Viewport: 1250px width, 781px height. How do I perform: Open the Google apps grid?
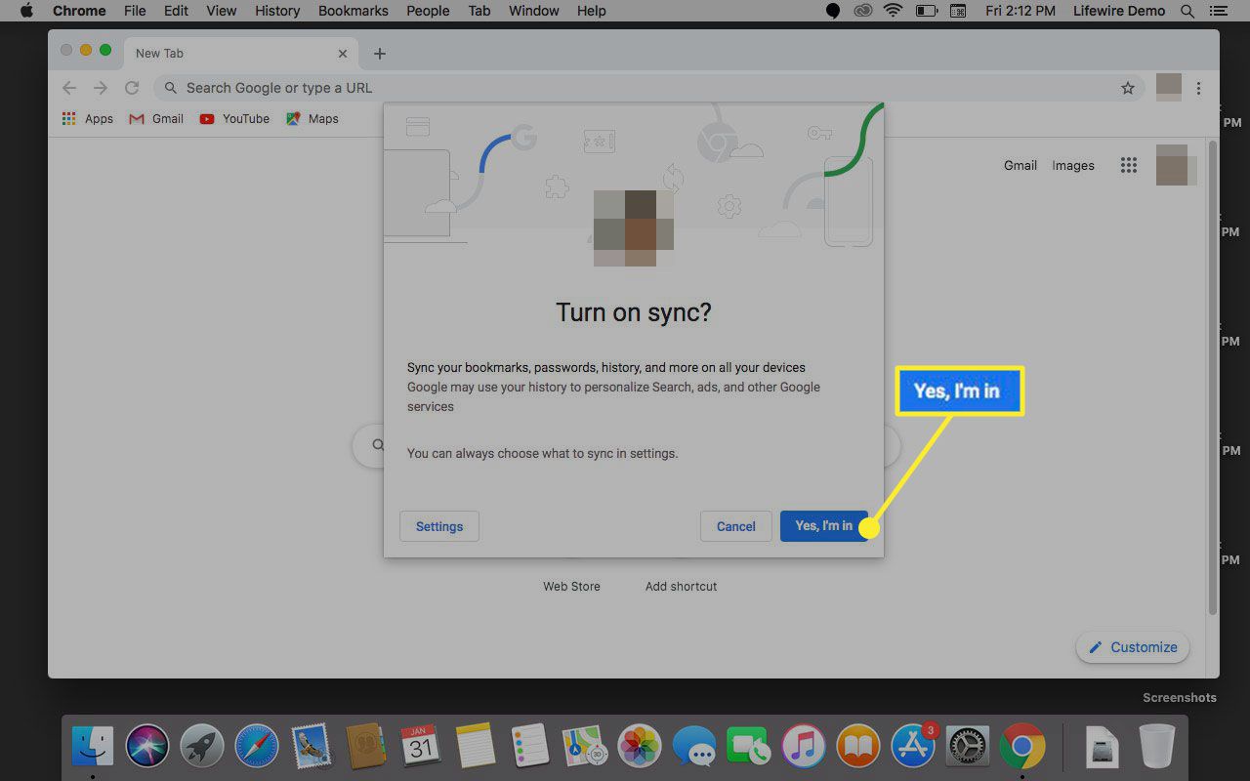(1129, 165)
